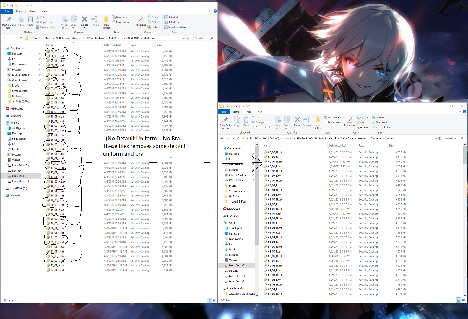Refresh the SKBRN mods window address bar
The height and width of the screenshot is (319, 468).
(188, 38)
